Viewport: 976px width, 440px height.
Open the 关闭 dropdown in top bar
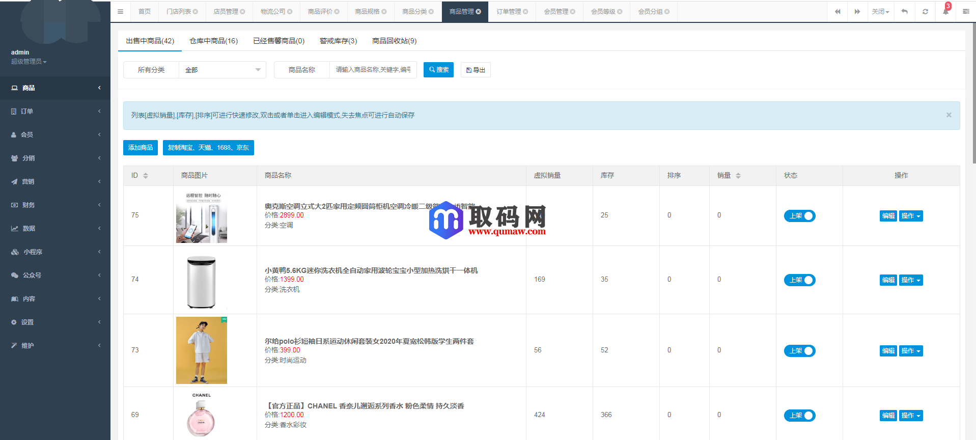coord(880,12)
